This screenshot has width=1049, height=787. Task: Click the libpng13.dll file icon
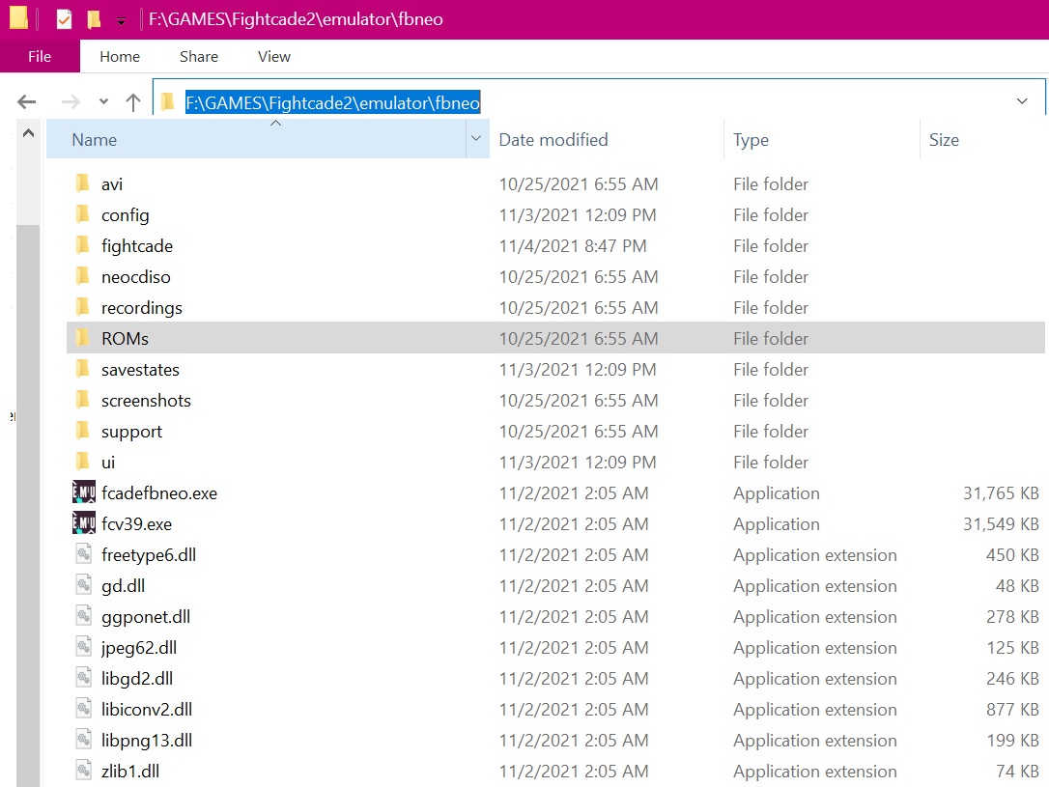pos(84,739)
